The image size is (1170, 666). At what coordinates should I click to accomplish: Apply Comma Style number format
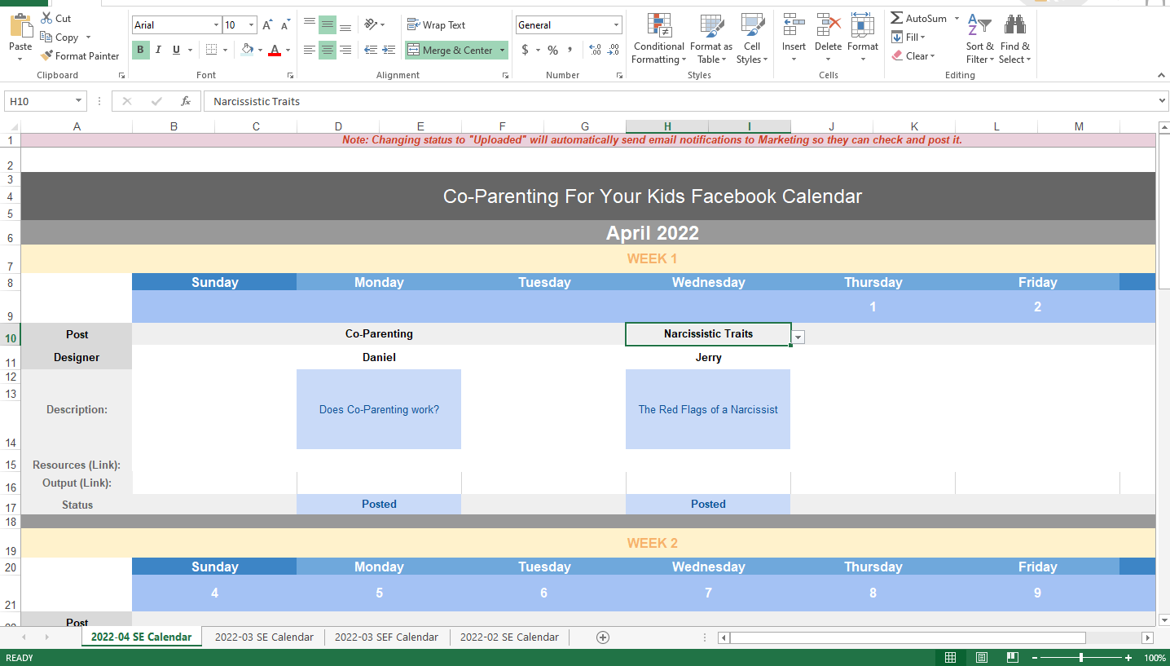click(570, 50)
